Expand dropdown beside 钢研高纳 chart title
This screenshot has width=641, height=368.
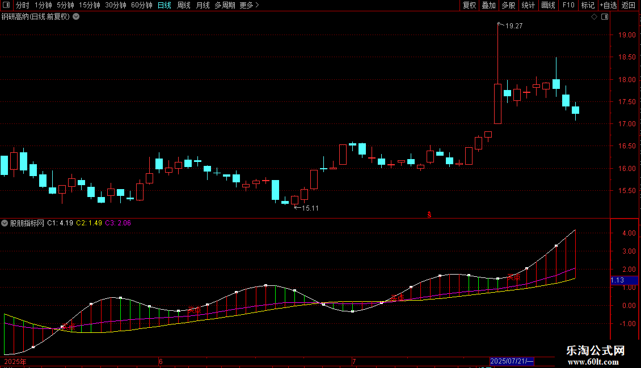76,17
